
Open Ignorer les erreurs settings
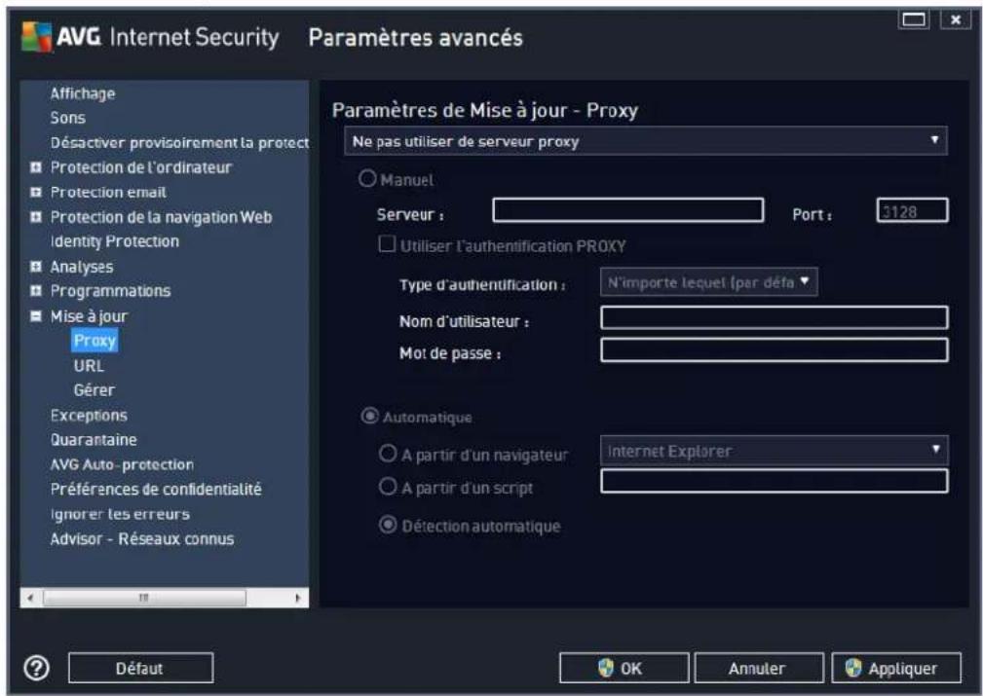[x=120, y=514]
